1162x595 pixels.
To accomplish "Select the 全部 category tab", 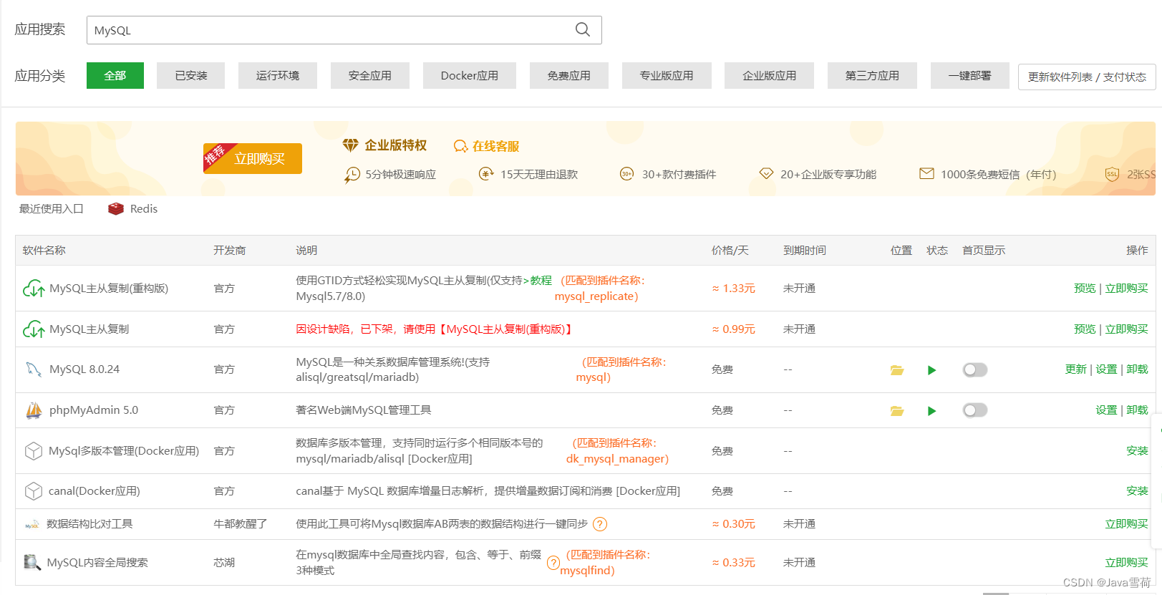I will click(x=115, y=75).
